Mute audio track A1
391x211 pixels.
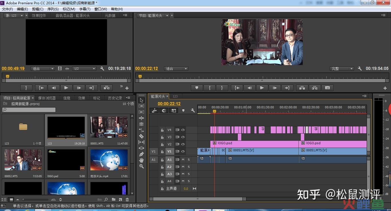tap(183, 160)
